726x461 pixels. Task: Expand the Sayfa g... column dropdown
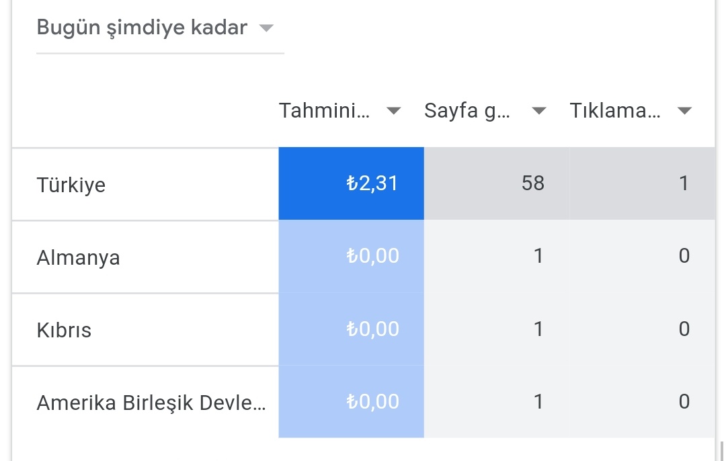(539, 111)
